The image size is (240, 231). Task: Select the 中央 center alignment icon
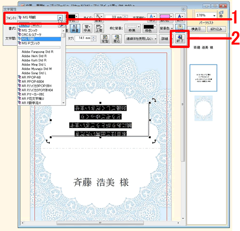[87, 28]
